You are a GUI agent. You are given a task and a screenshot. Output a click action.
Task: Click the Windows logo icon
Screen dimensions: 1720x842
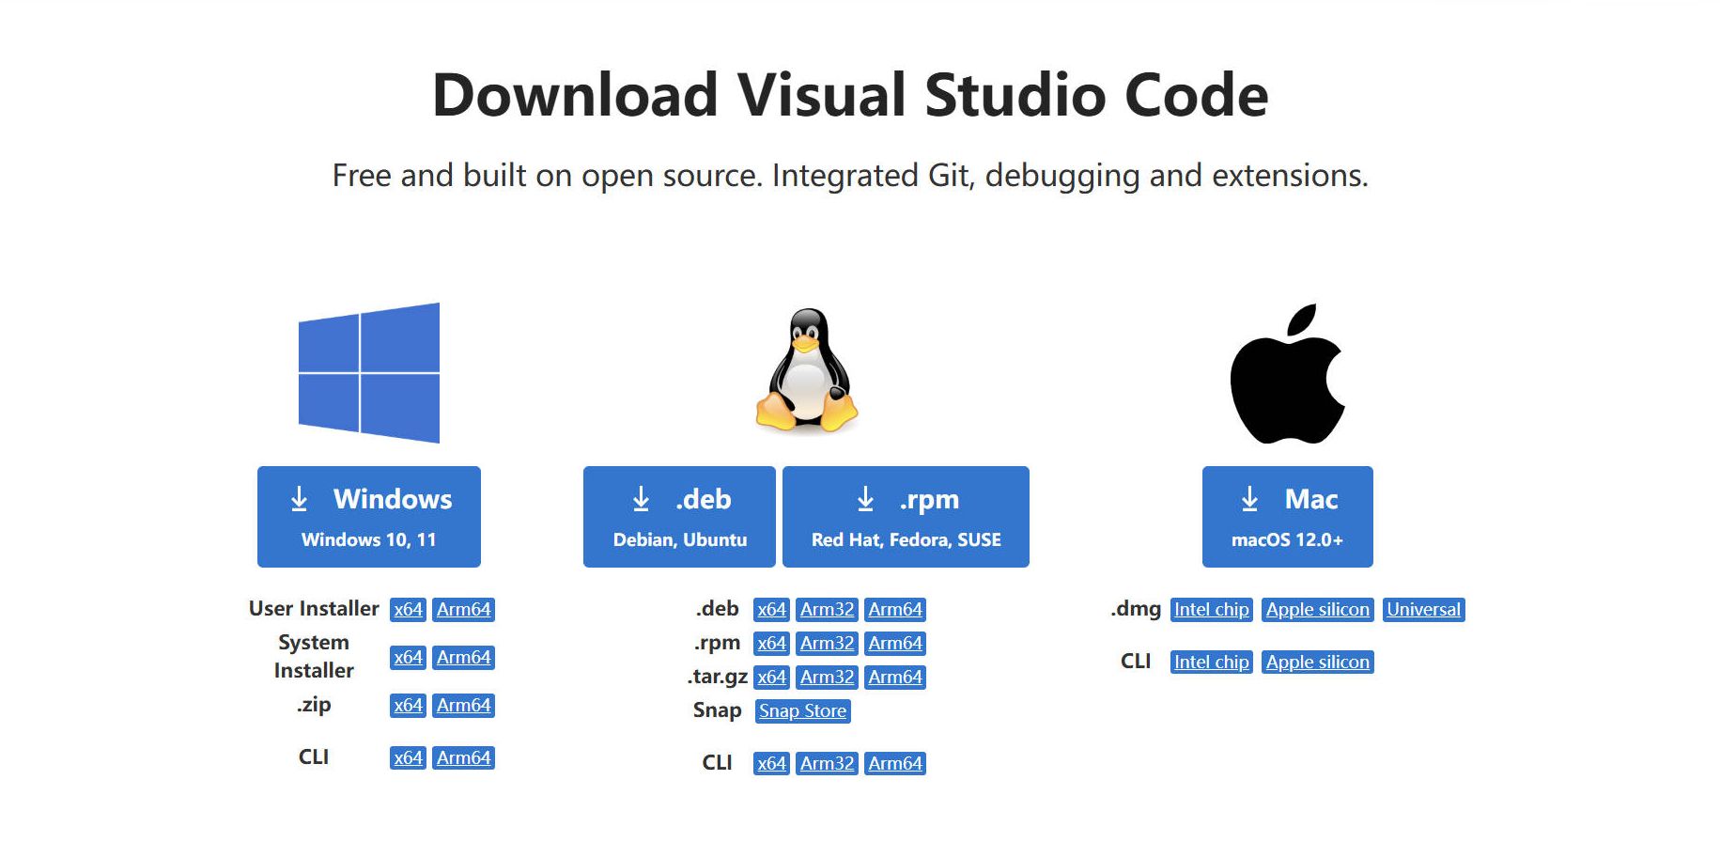(x=369, y=372)
